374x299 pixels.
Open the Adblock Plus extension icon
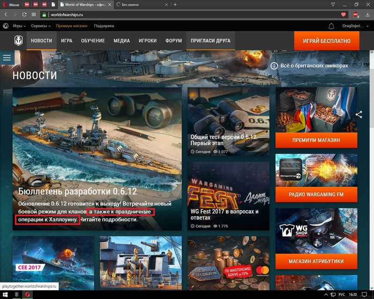[x=356, y=14]
